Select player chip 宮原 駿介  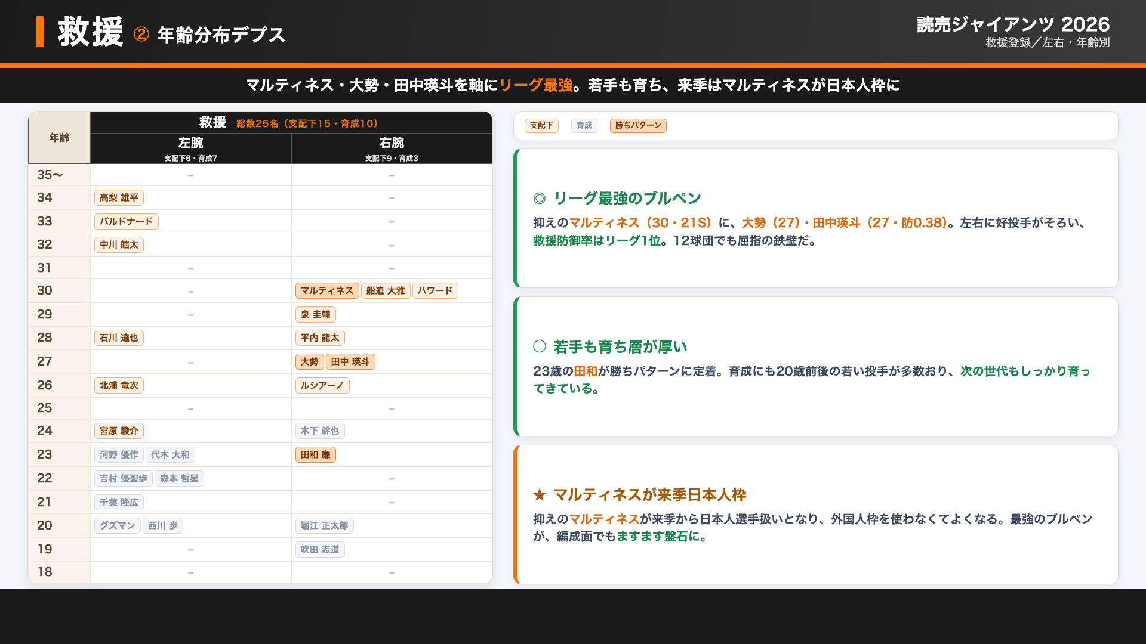click(x=119, y=431)
